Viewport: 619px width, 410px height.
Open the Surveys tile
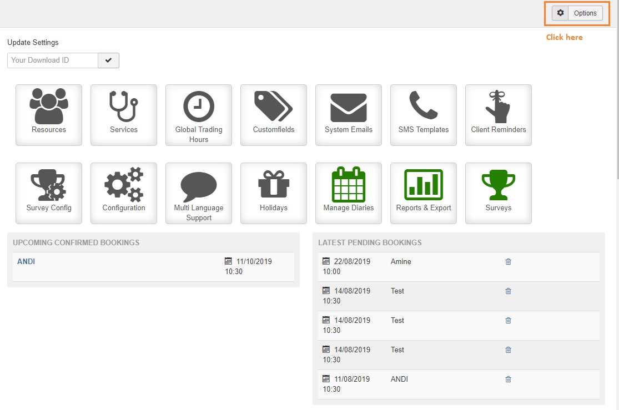[x=498, y=193]
